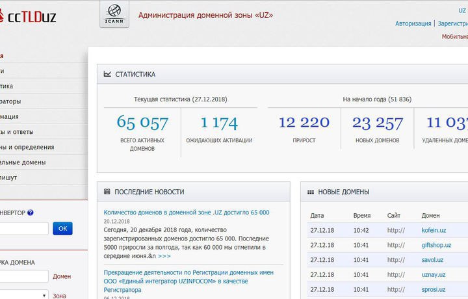Focus the domain check input field
This screenshot has width=468, height=299.
pos(24,276)
